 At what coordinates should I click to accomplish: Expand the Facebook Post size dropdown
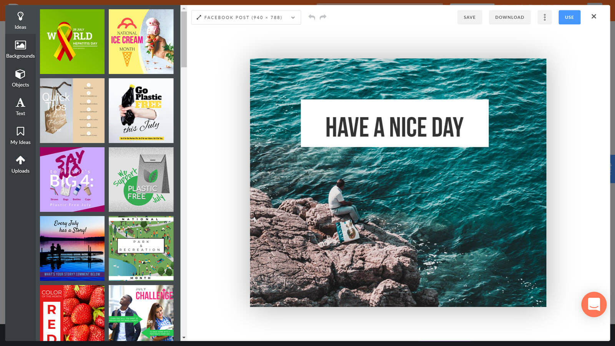click(x=246, y=17)
